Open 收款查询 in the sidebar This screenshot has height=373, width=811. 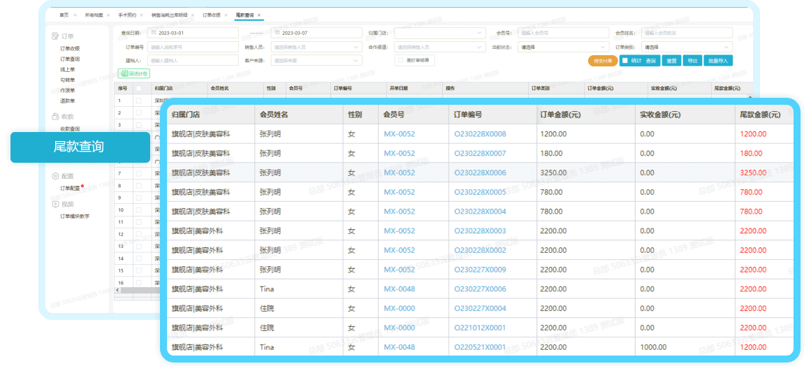[x=70, y=129]
